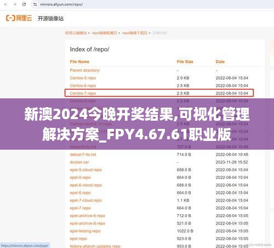Click the Aliyun logo
The image size is (274, 248).
point(19,18)
